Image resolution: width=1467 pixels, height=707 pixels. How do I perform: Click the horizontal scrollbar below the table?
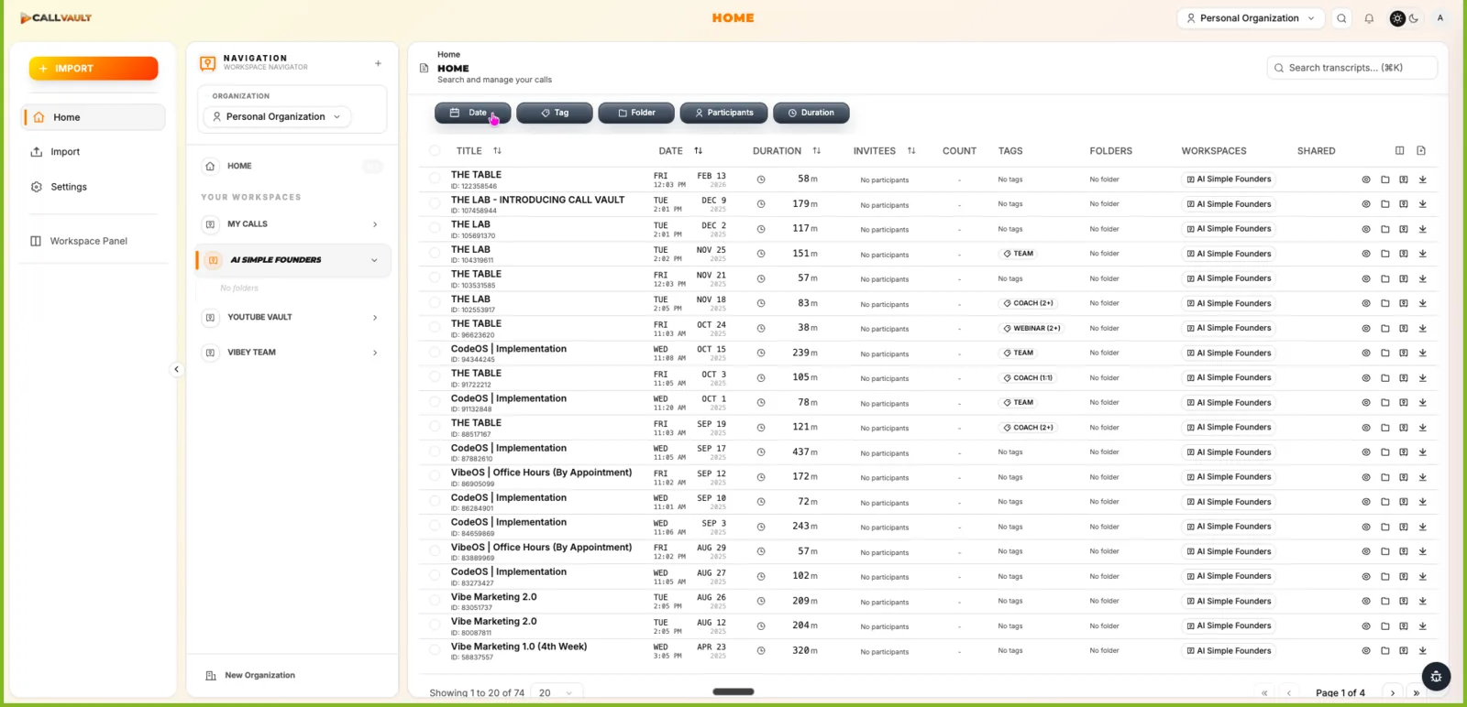click(733, 692)
